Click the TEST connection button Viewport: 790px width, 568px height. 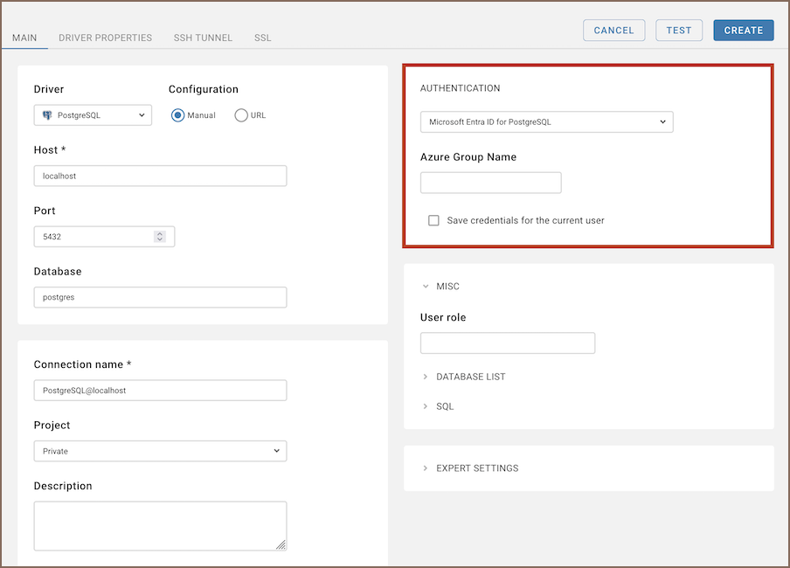tap(678, 30)
